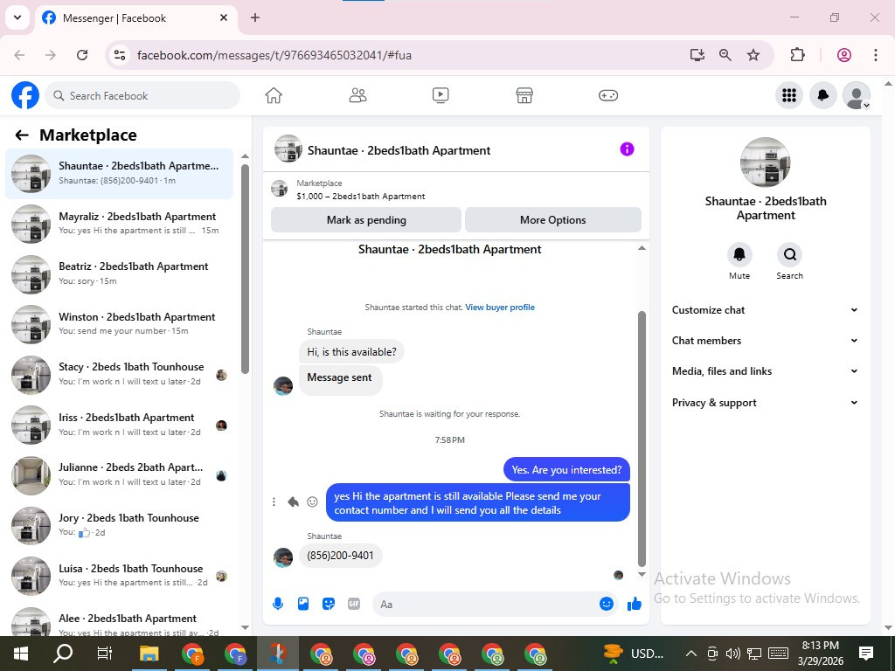
Task: View site information icon in address bar
Action: [x=119, y=55]
